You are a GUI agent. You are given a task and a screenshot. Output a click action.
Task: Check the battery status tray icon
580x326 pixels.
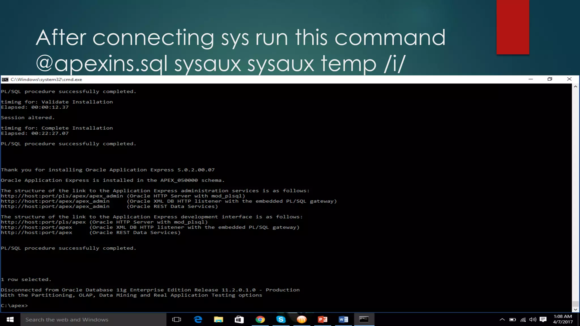513,319
